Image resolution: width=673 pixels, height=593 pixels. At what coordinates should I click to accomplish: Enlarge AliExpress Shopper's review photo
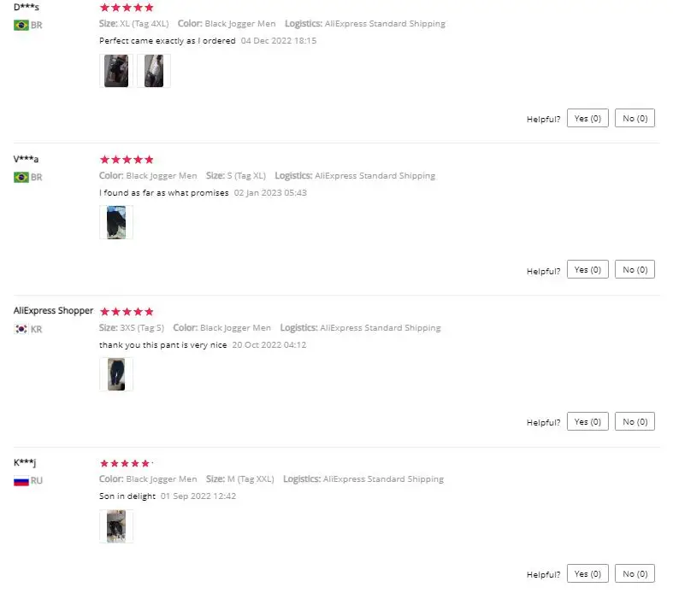[x=116, y=374]
